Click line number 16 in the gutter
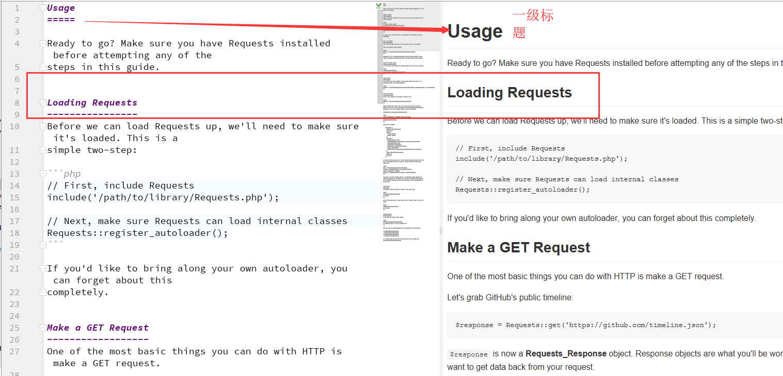Screen dimensions: 783x376 14,209
